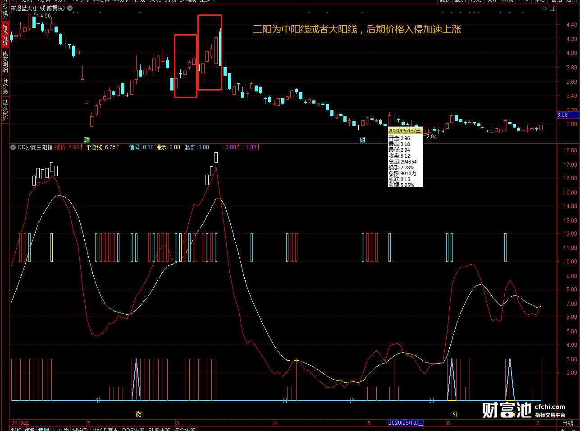Click the yellow 配 marker near bottom axis
580x431 pixels.
pyautogui.click(x=139, y=413)
